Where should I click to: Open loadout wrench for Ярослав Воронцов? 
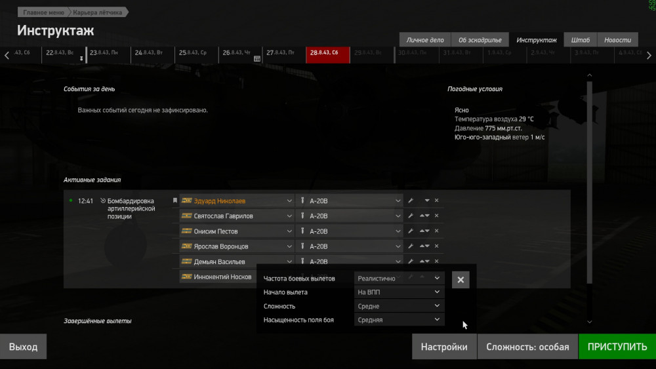411,246
